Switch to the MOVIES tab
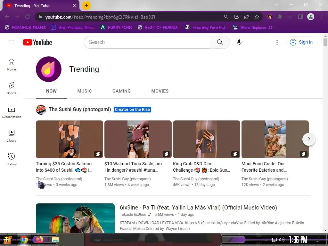This screenshot has height=246, width=328. (160, 91)
